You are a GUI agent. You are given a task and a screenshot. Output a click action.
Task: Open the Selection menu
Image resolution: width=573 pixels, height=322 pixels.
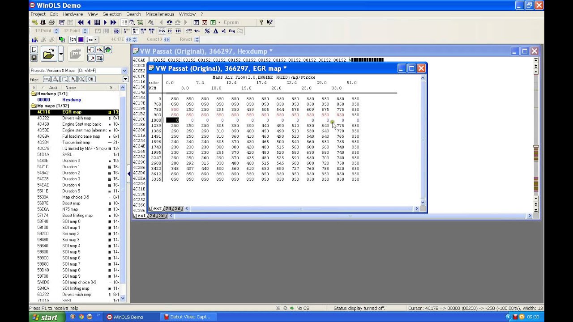[112, 14]
